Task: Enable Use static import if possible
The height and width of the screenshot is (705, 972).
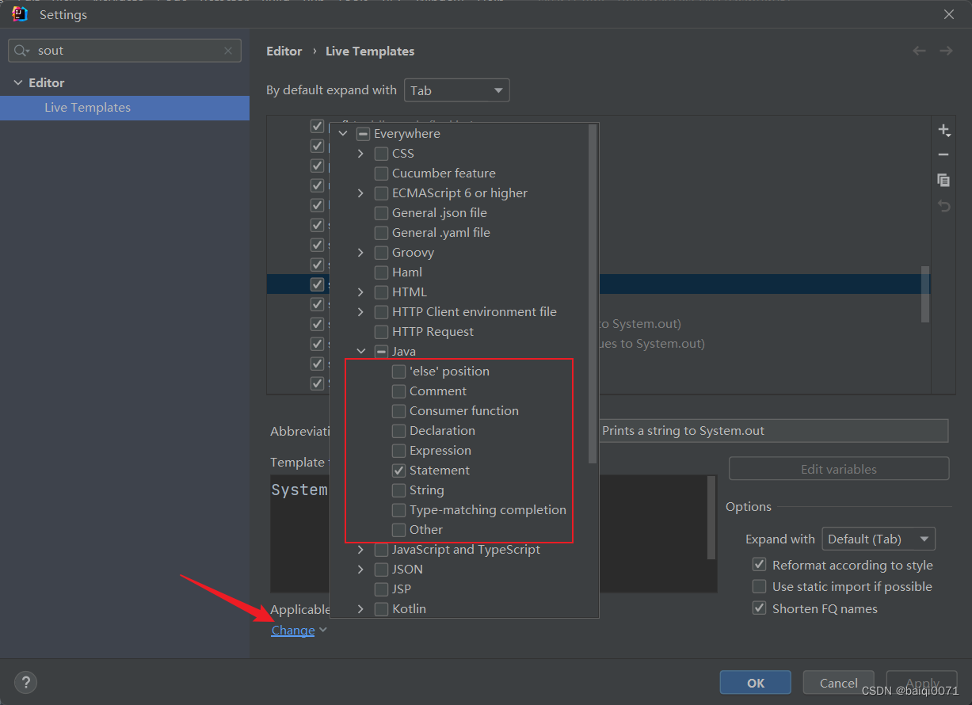Action: point(759,586)
